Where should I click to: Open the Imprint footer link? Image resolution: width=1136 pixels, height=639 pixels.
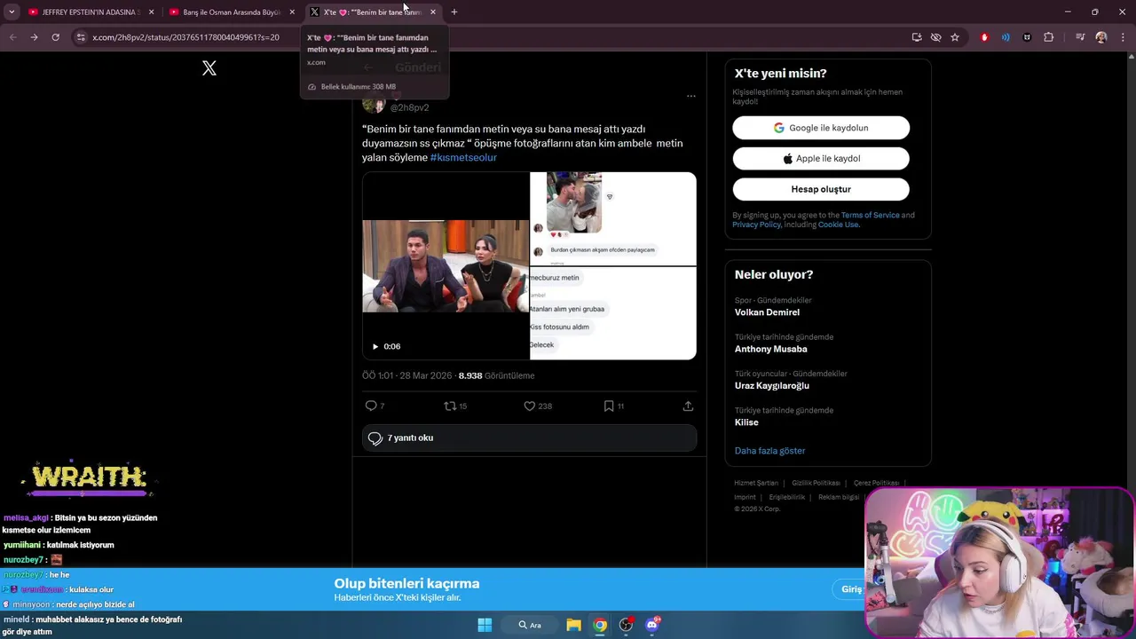pos(745,497)
